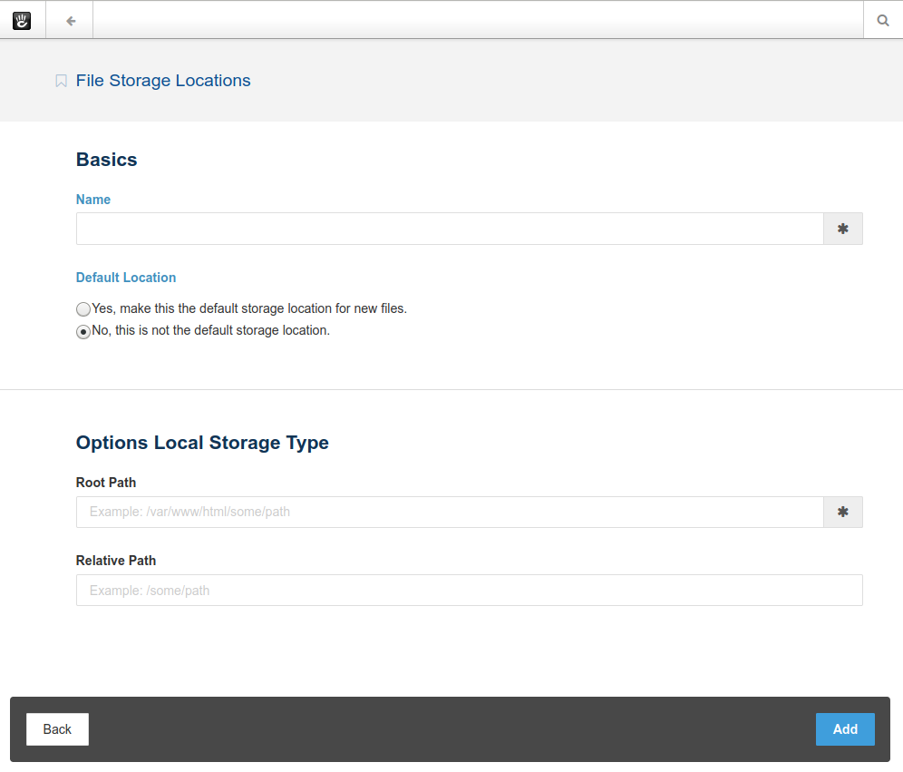The height and width of the screenshot is (772, 903).
Task: Click the Default Location label
Action: pos(126,278)
